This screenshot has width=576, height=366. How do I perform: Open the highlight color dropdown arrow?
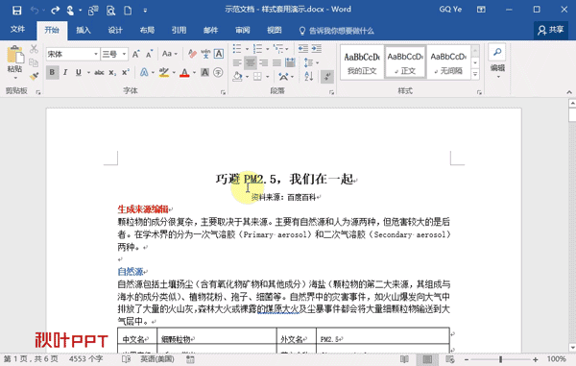(174, 73)
